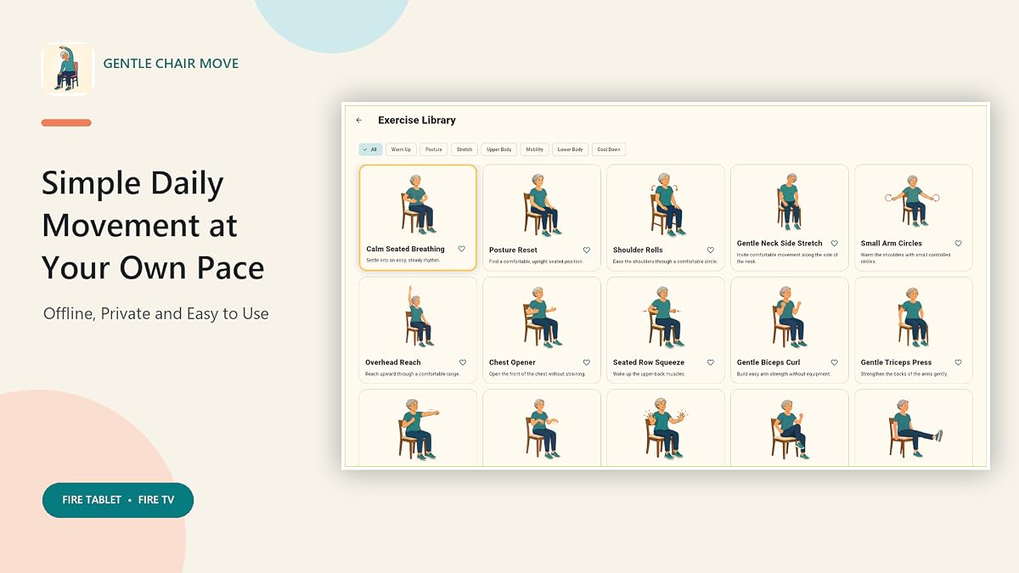
Task: Click the Gentle Chair Move app logo
Action: coord(67,69)
